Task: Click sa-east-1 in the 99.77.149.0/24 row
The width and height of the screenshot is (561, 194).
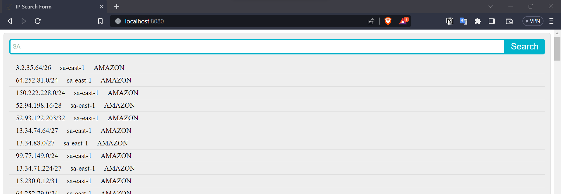Action: click(x=79, y=156)
